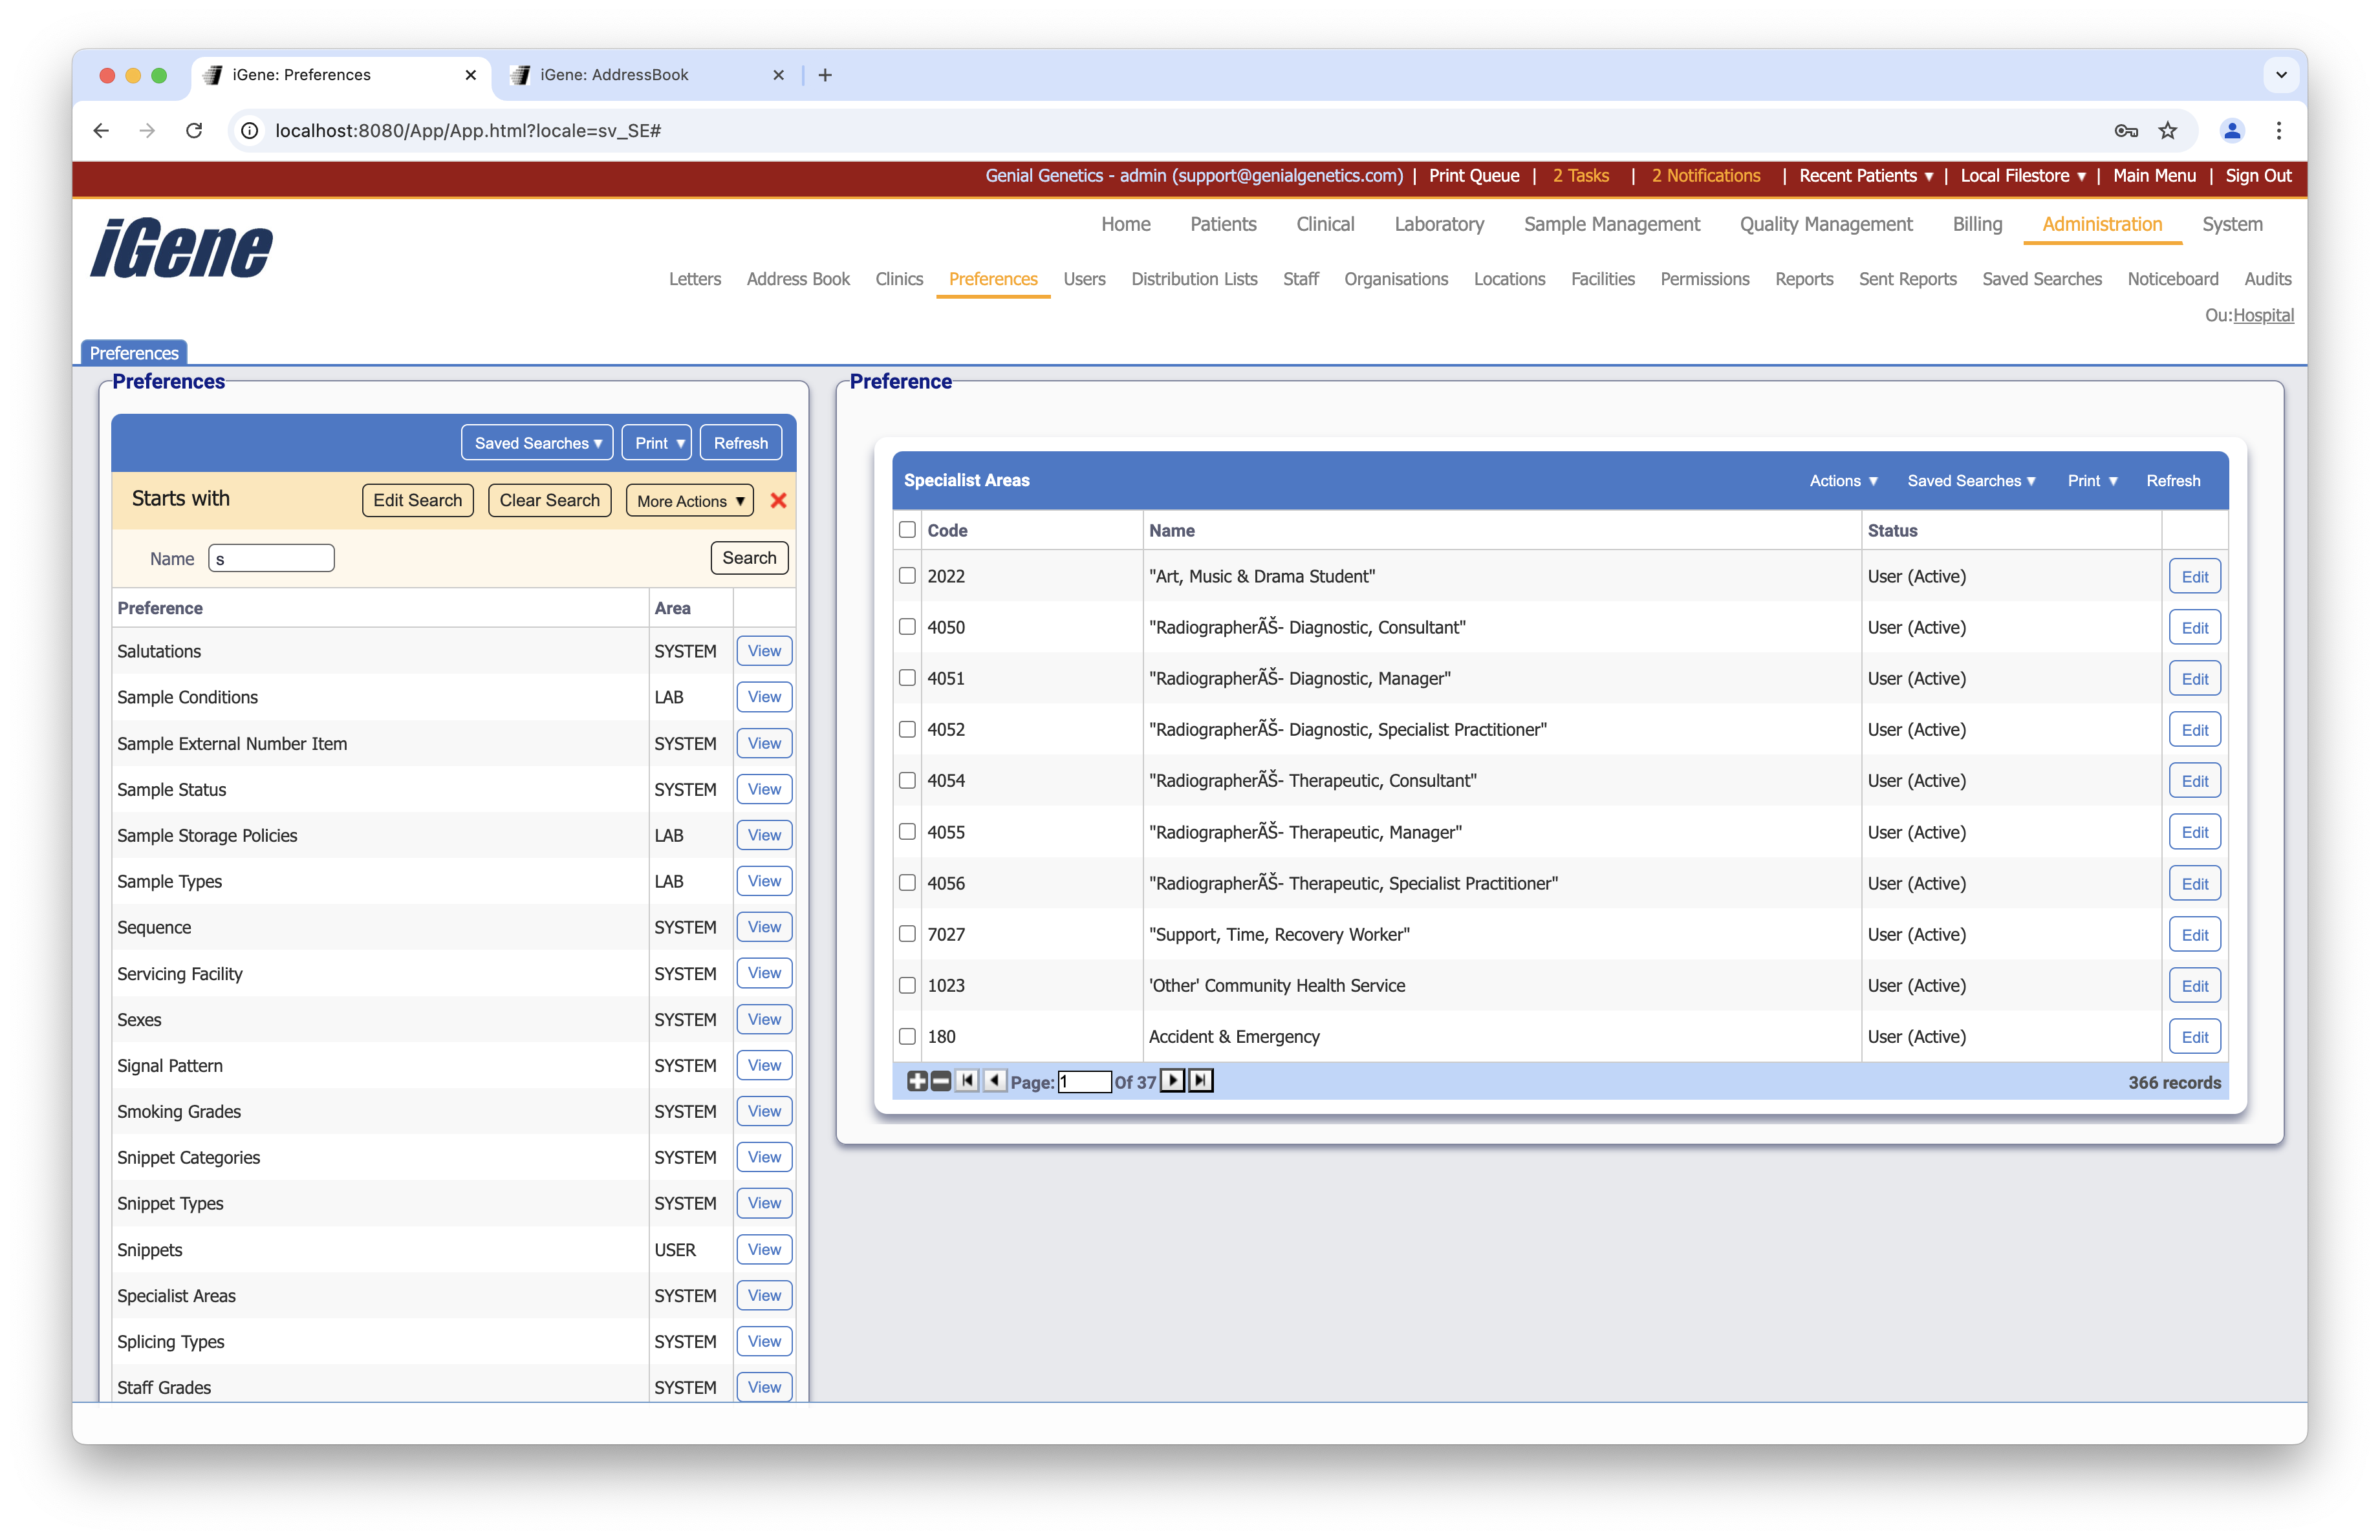The height and width of the screenshot is (1540, 2380).
Task: Open the Actions dropdown in Specialist Areas
Action: [x=1843, y=481]
